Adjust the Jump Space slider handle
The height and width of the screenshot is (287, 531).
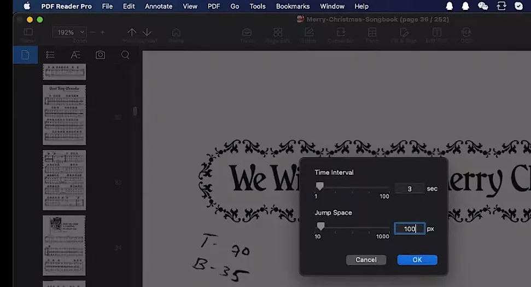coord(320,226)
